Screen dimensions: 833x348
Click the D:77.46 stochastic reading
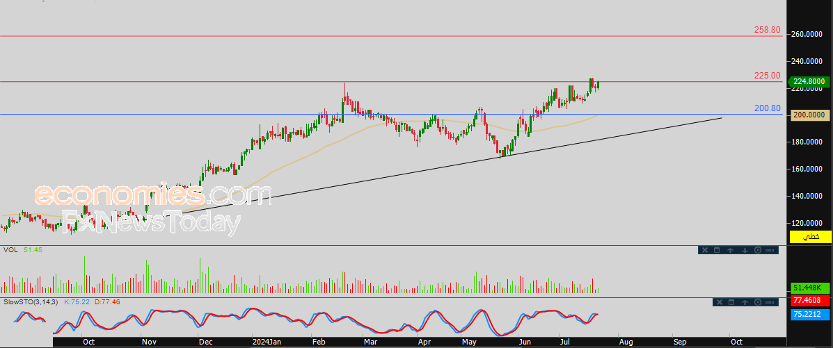coord(107,301)
